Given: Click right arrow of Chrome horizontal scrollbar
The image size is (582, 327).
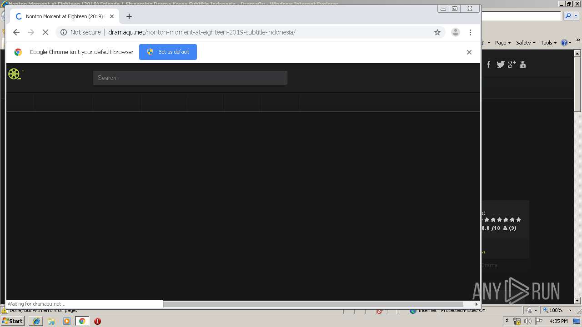Looking at the screenshot, I should point(477,304).
